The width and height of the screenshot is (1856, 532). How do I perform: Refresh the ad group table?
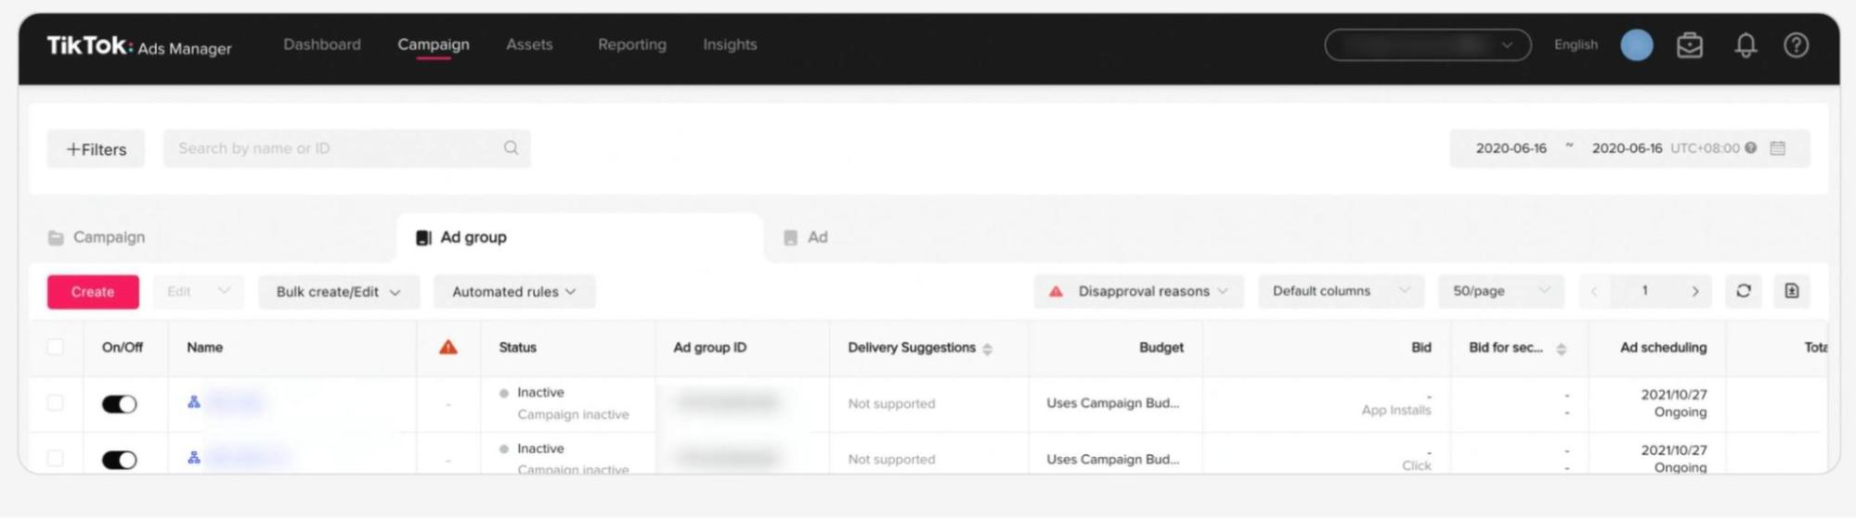(x=1743, y=291)
